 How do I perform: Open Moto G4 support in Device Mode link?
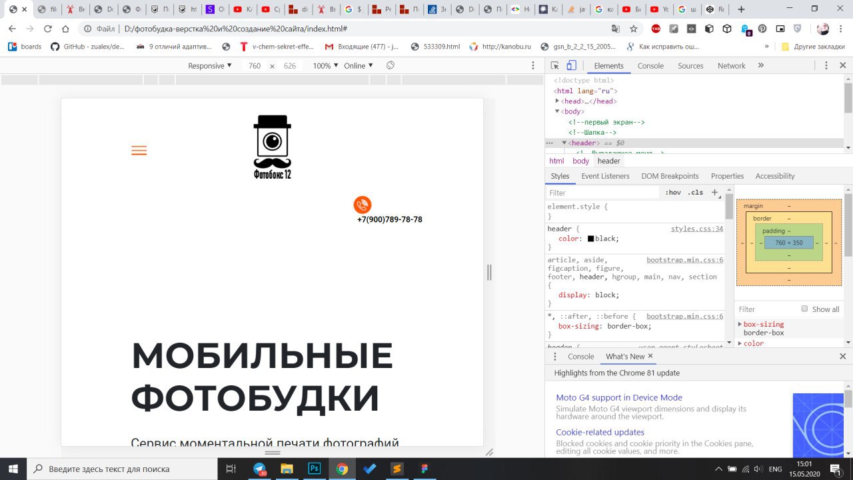point(619,397)
